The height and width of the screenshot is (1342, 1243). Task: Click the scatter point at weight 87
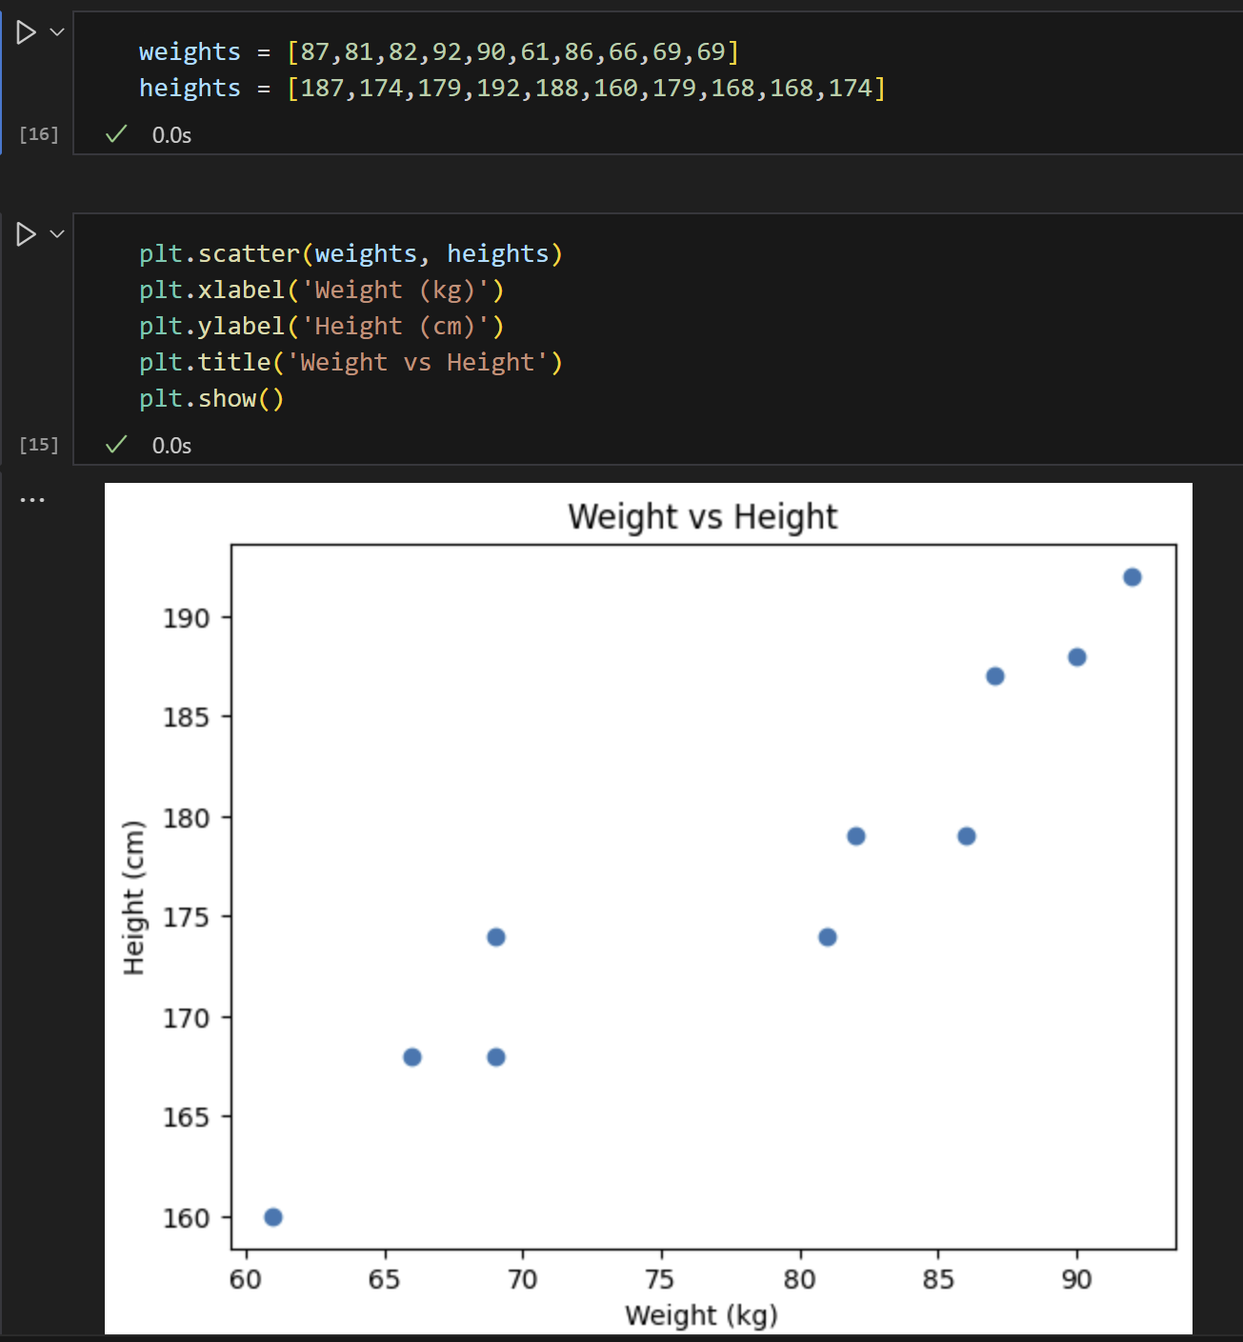click(995, 676)
